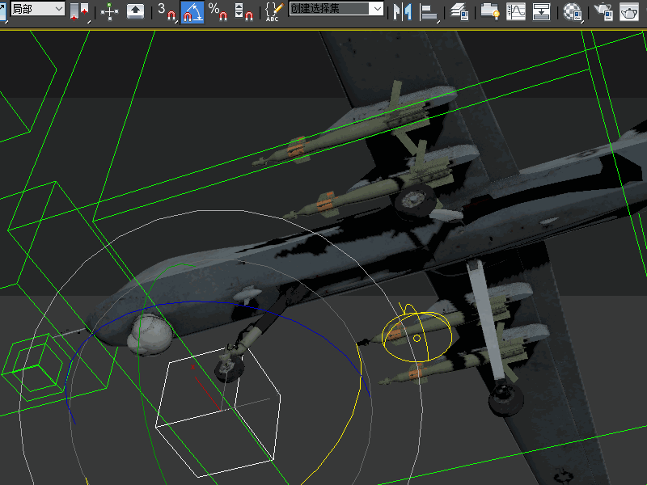This screenshot has width=647, height=485.
Task: Open the 局部 coordinate system dropdown
Action: (x=57, y=11)
